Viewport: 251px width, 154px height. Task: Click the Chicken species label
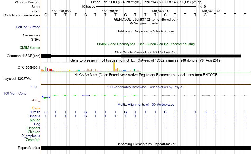pos(34,132)
